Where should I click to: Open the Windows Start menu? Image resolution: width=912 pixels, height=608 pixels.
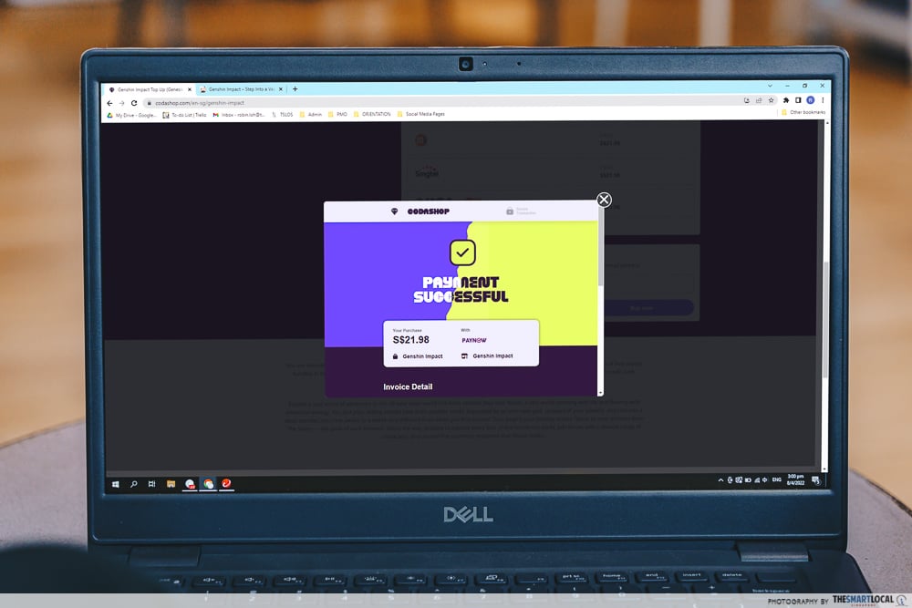116,484
